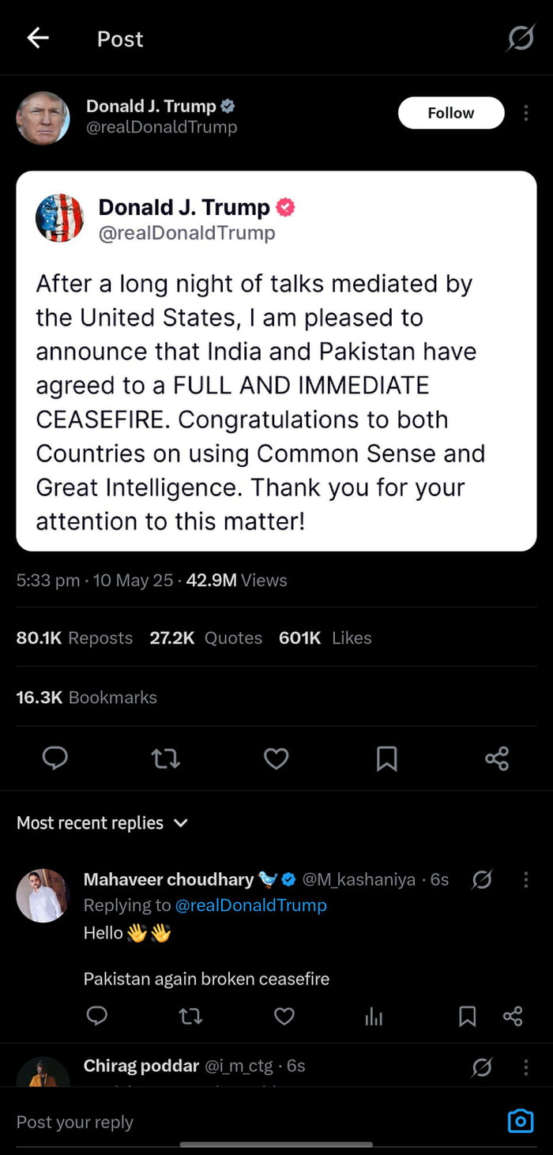
Task: Click the Grok icon in the top bar
Action: pyautogui.click(x=520, y=37)
